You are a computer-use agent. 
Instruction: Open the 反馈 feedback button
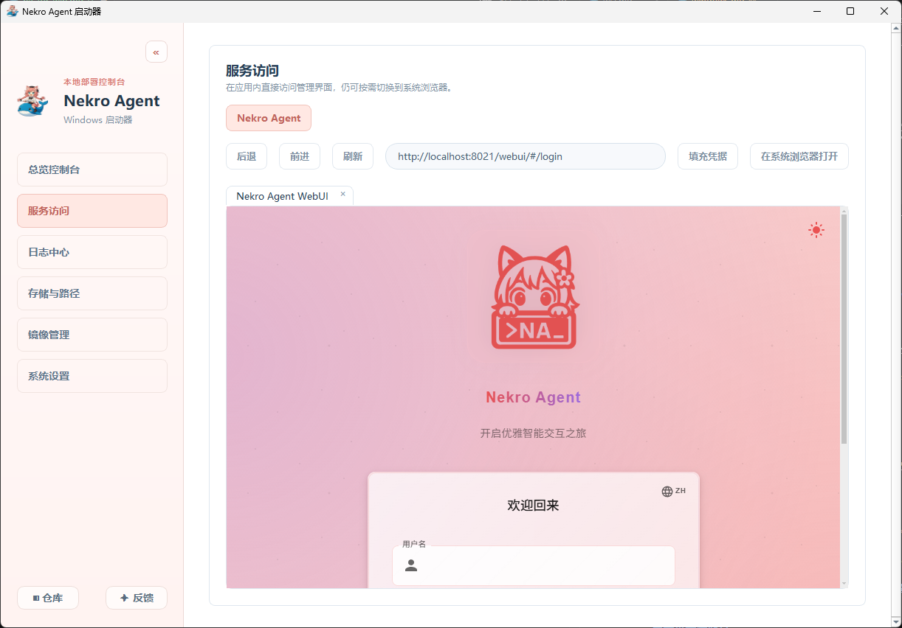[137, 598]
